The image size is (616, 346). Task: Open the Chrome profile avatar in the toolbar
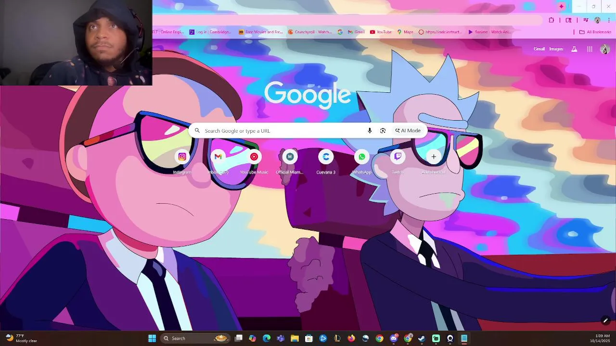pos(597,20)
